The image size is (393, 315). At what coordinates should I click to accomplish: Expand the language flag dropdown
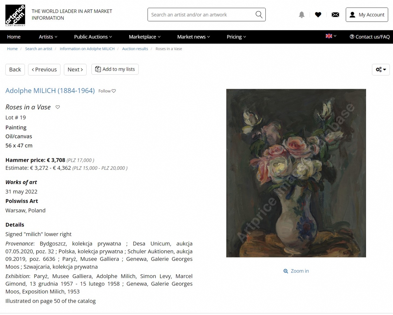coord(331,36)
